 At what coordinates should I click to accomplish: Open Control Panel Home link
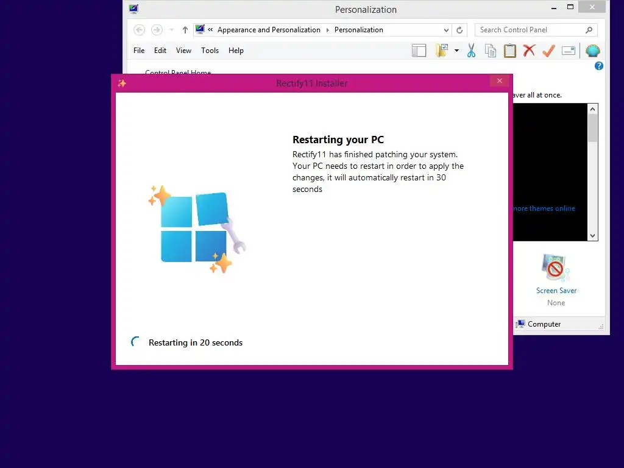pos(178,72)
